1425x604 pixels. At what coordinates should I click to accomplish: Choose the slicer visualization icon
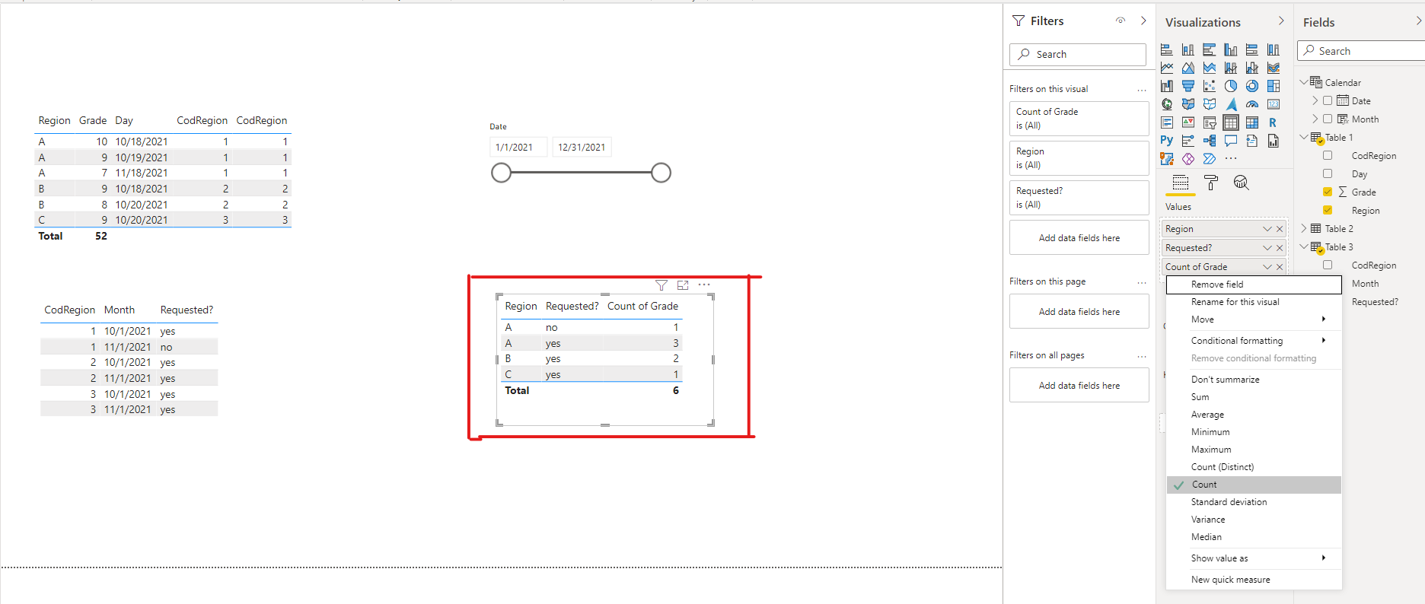pyautogui.click(x=1209, y=122)
